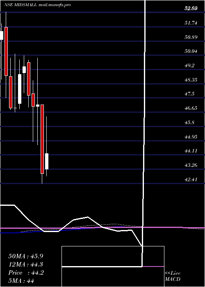Viewport: 205px width, 287px height.
Task: Select the 50.04 price axis label
Action: click(x=191, y=51)
